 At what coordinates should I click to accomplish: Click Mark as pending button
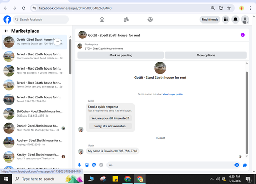[121, 55]
